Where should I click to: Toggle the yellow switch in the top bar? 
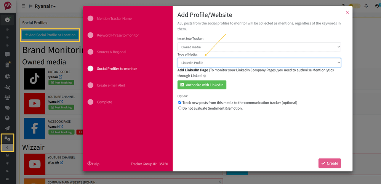pyautogui.click(x=354, y=6)
